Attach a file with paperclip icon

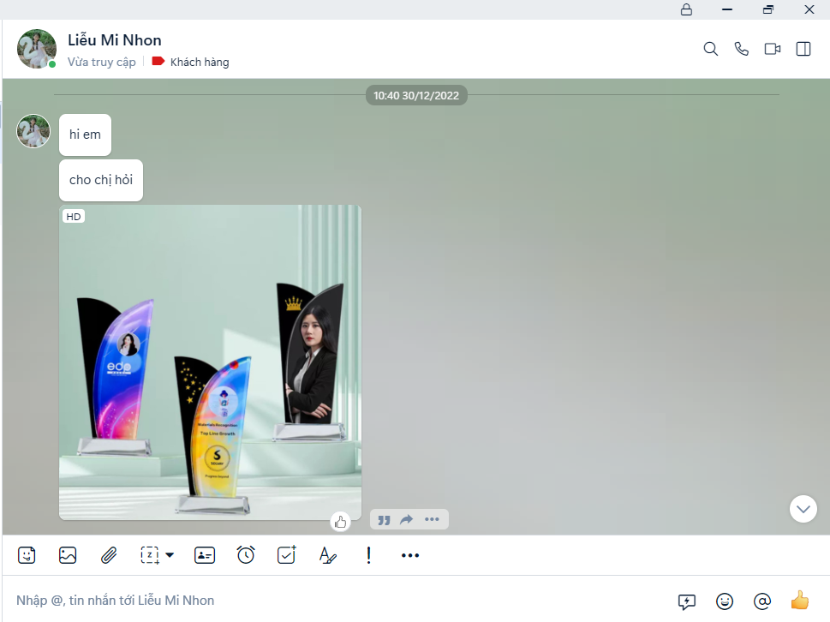[109, 555]
